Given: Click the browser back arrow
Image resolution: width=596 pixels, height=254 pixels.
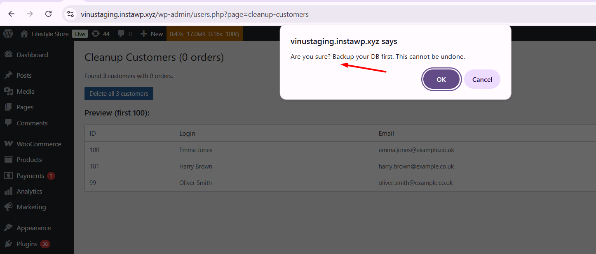Looking at the screenshot, I should pos(12,14).
